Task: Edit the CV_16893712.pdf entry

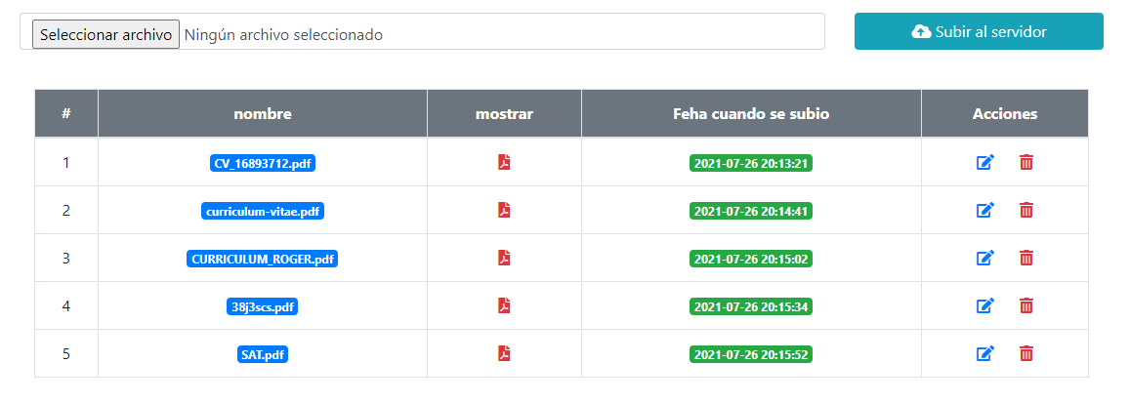Action: coord(985,163)
